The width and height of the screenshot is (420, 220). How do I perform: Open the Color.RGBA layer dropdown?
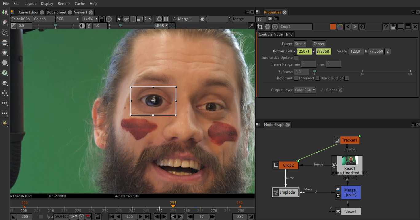point(22,19)
